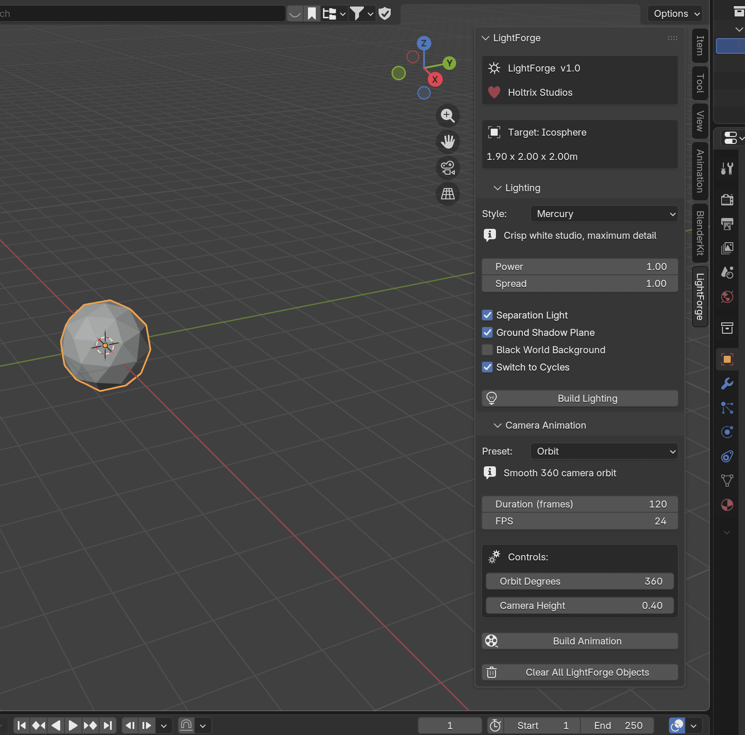Image resolution: width=745 pixels, height=735 pixels.
Task: Open the Output properties printer icon
Action: point(727,224)
